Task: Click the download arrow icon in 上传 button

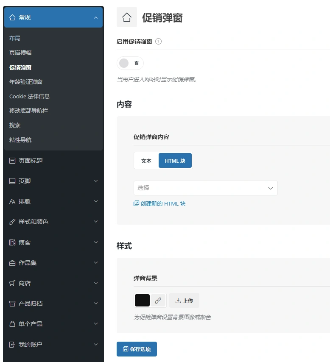Action: click(x=178, y=301)
